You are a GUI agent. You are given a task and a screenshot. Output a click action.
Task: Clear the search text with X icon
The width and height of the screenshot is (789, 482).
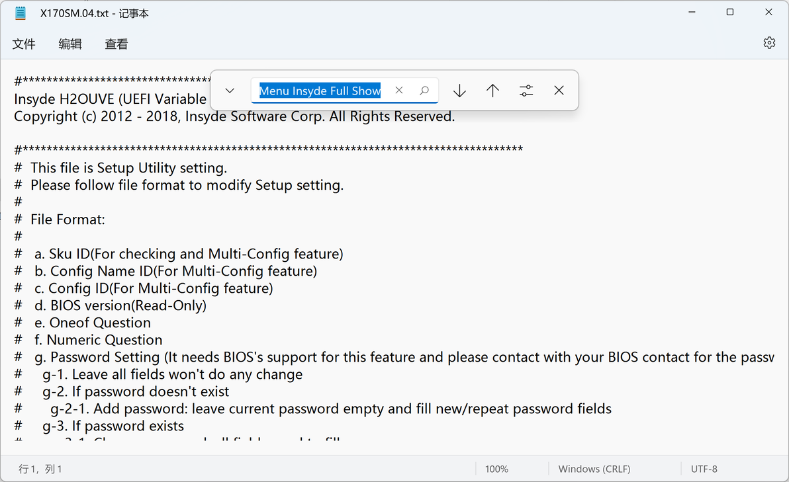pos(399,91)
